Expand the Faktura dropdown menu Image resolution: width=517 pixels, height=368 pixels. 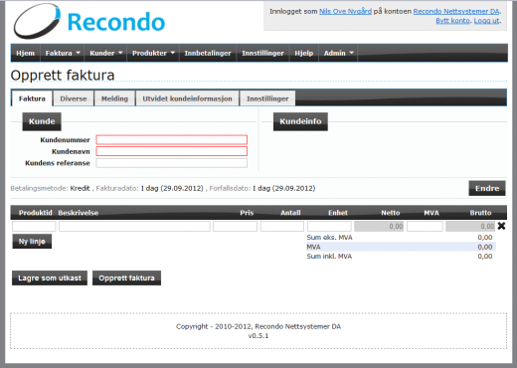tap(63, 53)
